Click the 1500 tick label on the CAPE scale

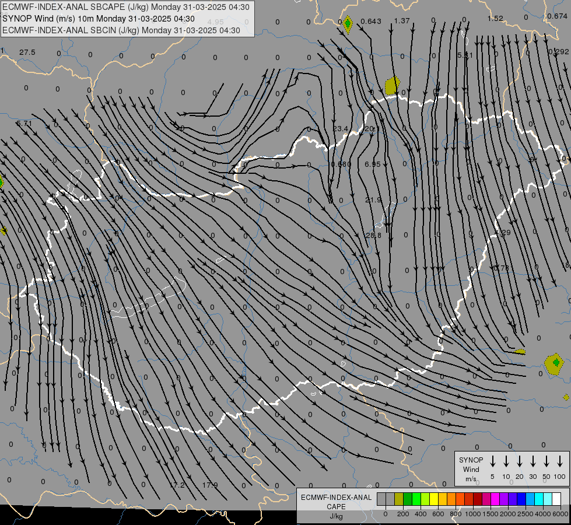(490, 514)
